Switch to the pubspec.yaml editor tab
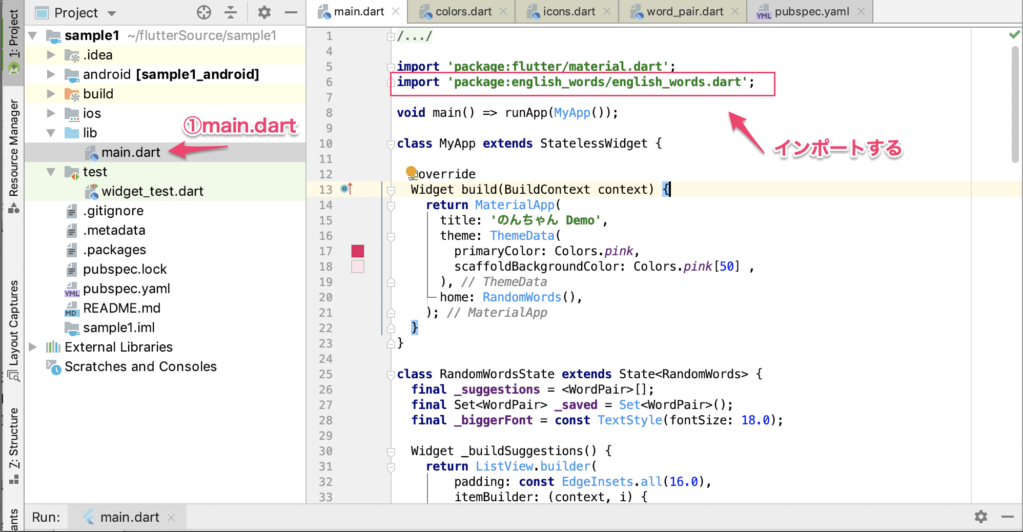The width and height of the screenshot is (1023, 532). click(811, 12)
